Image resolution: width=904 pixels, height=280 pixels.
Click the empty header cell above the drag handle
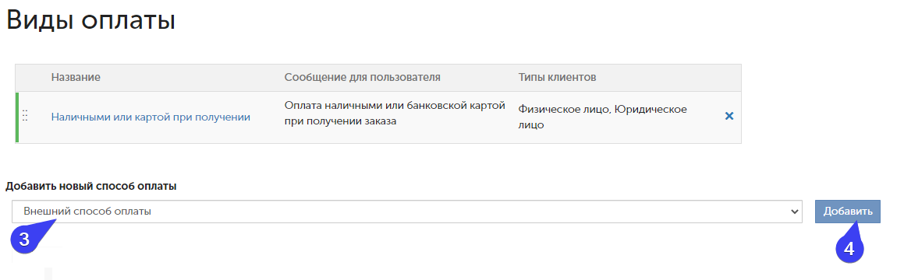coord(32,78)
